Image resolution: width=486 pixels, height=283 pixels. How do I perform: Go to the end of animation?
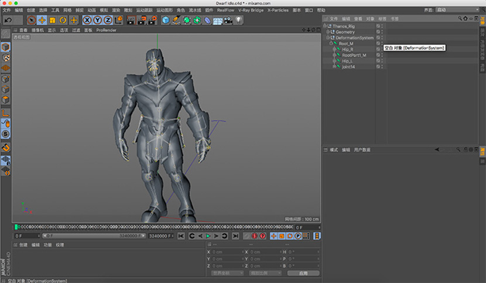click(235, 236)
